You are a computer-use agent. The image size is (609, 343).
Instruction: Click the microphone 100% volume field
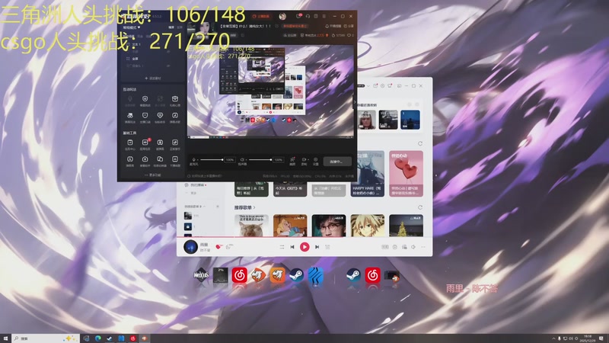pos(230,160)
